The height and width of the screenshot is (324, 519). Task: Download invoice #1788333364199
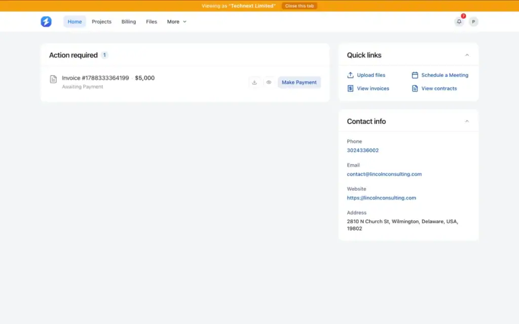click(254, 83)
